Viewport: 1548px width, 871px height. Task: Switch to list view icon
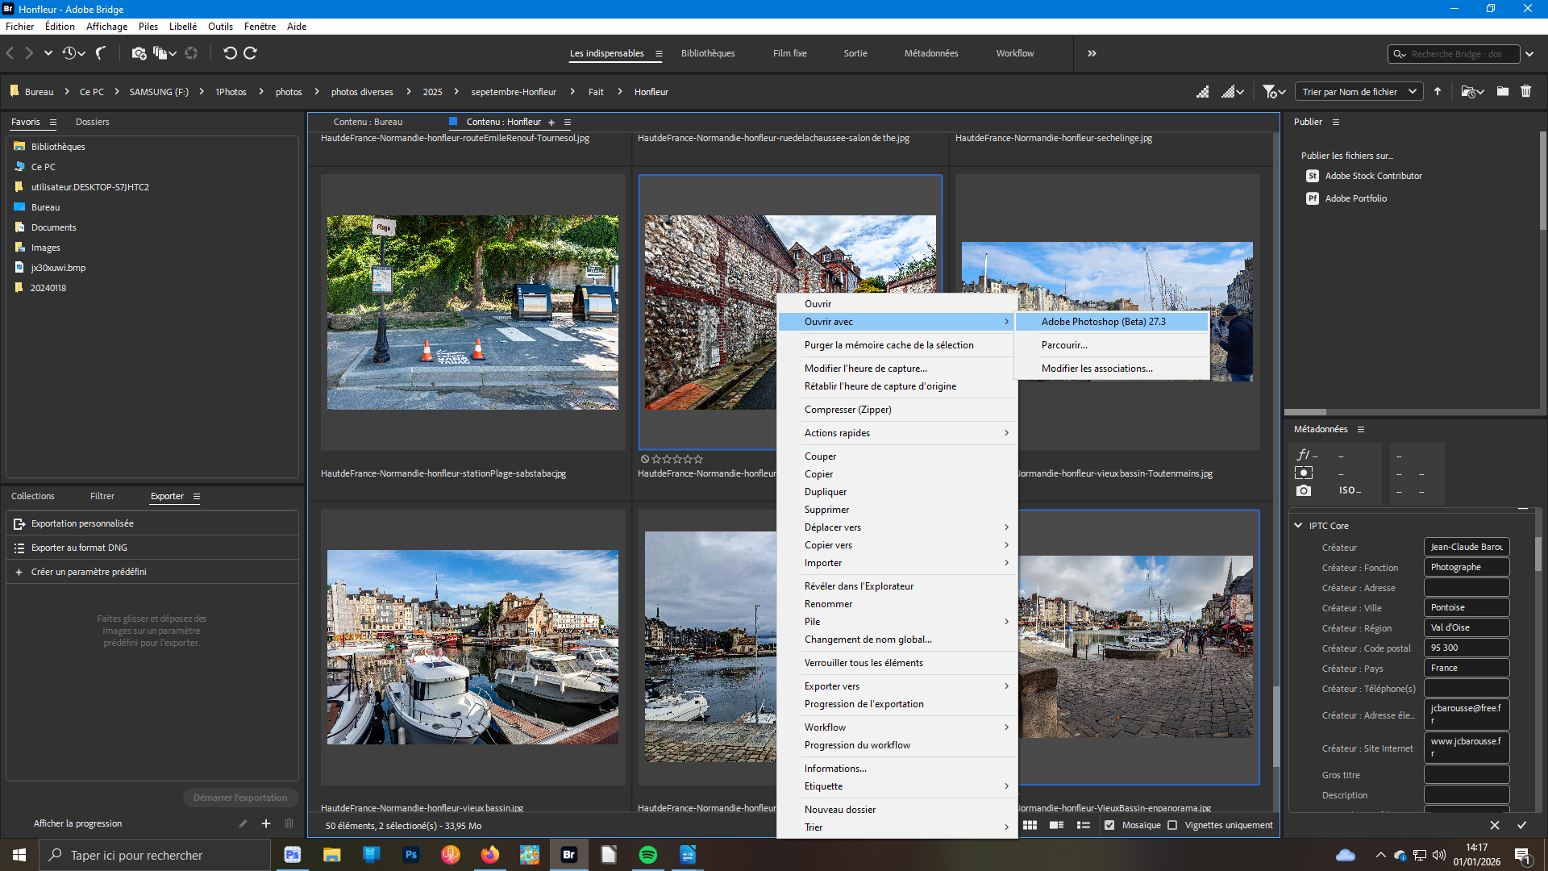tap(1083, 825)
